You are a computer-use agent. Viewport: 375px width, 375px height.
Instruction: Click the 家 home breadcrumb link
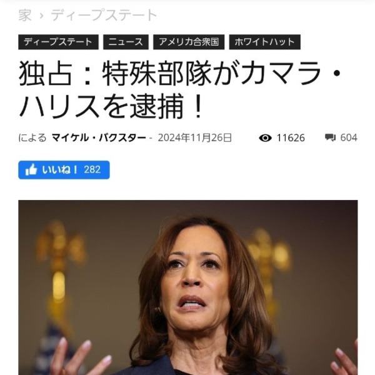click(x=25, y=15)
